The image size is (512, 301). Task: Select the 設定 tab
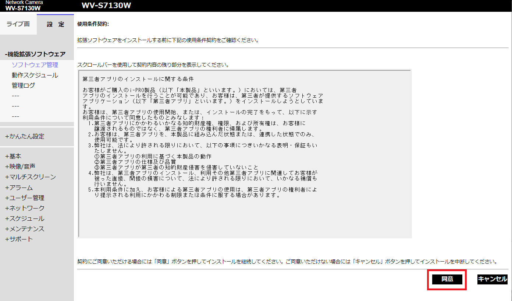click(56, 24)
